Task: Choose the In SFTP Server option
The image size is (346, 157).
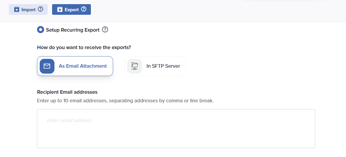Action: 155,66
